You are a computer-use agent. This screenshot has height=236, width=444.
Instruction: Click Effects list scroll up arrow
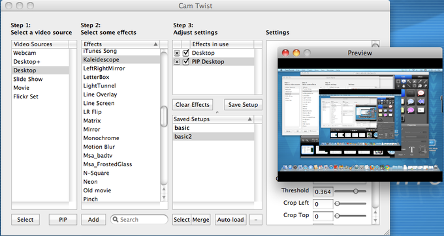coord(164,189)
